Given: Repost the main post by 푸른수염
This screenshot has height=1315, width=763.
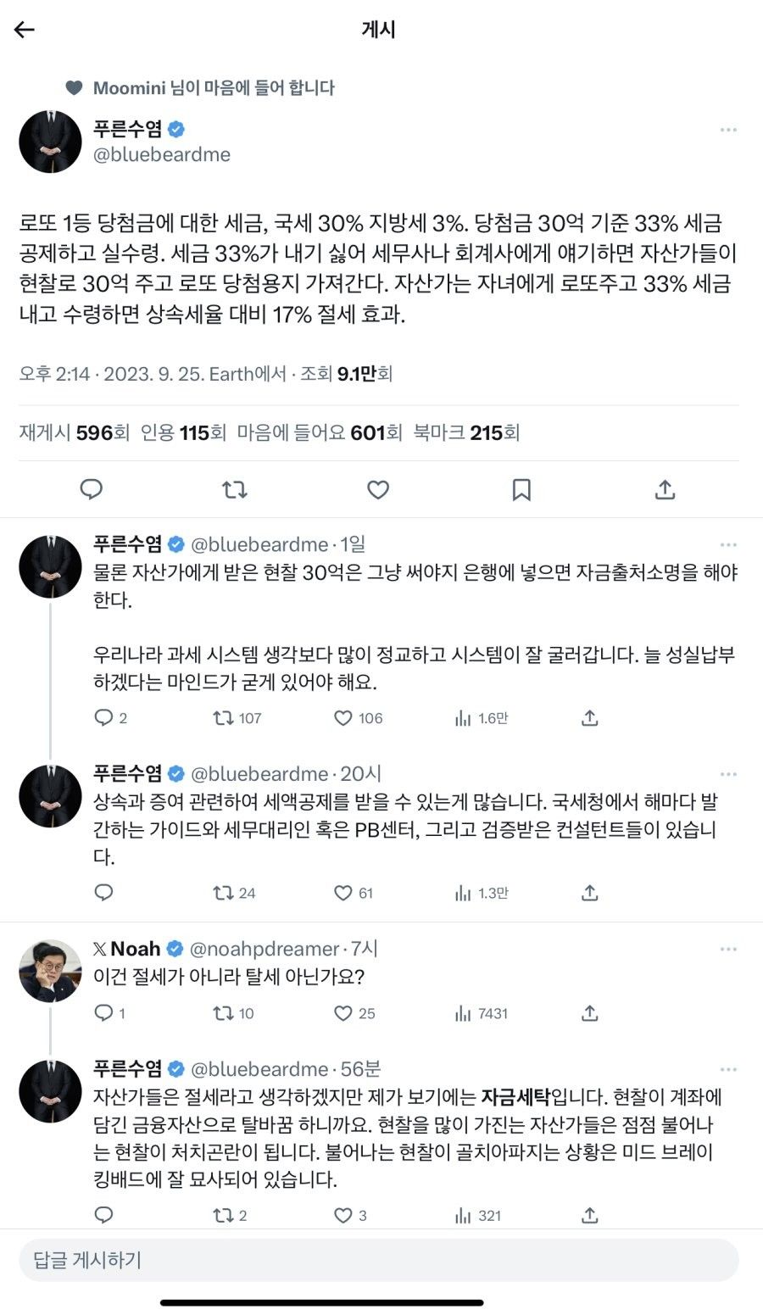Looking at the screenshot, I should point(234,489).
